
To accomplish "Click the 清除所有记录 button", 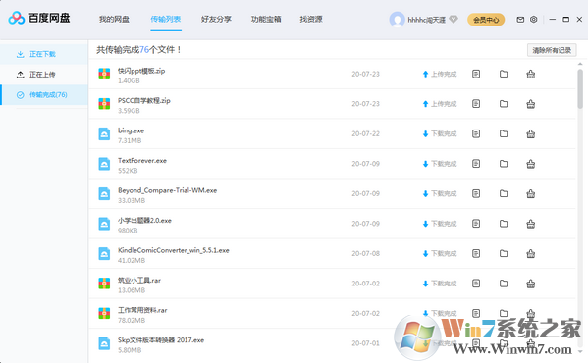I will (552, 50).
